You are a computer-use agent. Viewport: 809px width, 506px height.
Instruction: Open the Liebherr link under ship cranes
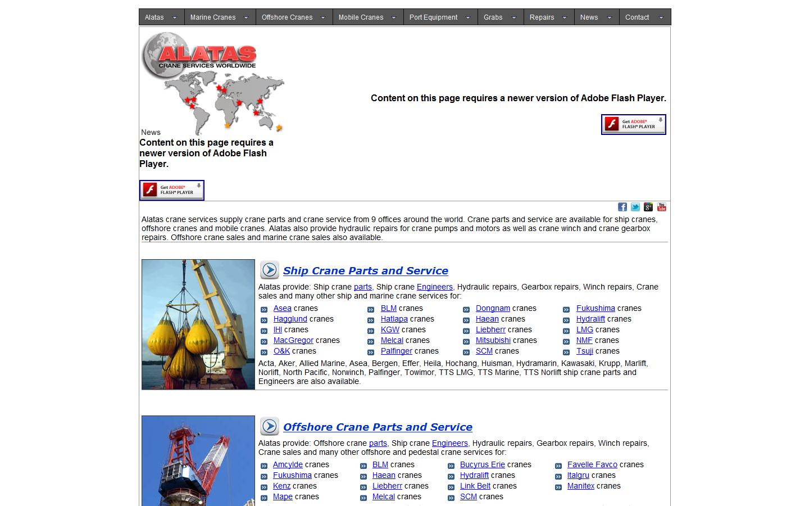[x=490, y=329]
